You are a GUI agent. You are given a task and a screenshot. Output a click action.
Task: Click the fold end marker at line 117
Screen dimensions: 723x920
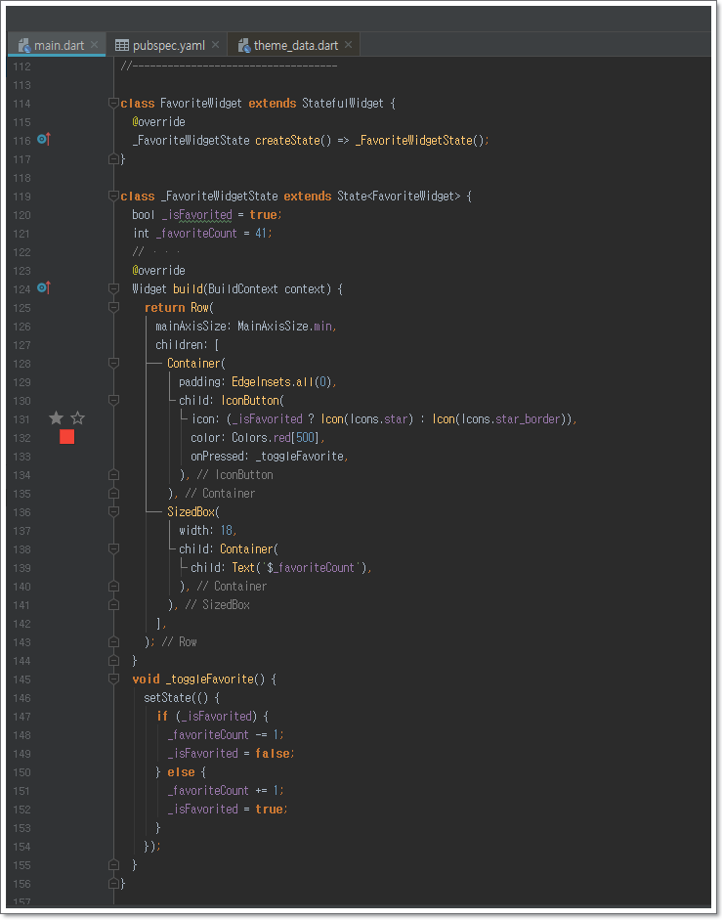tap(113, 159)
